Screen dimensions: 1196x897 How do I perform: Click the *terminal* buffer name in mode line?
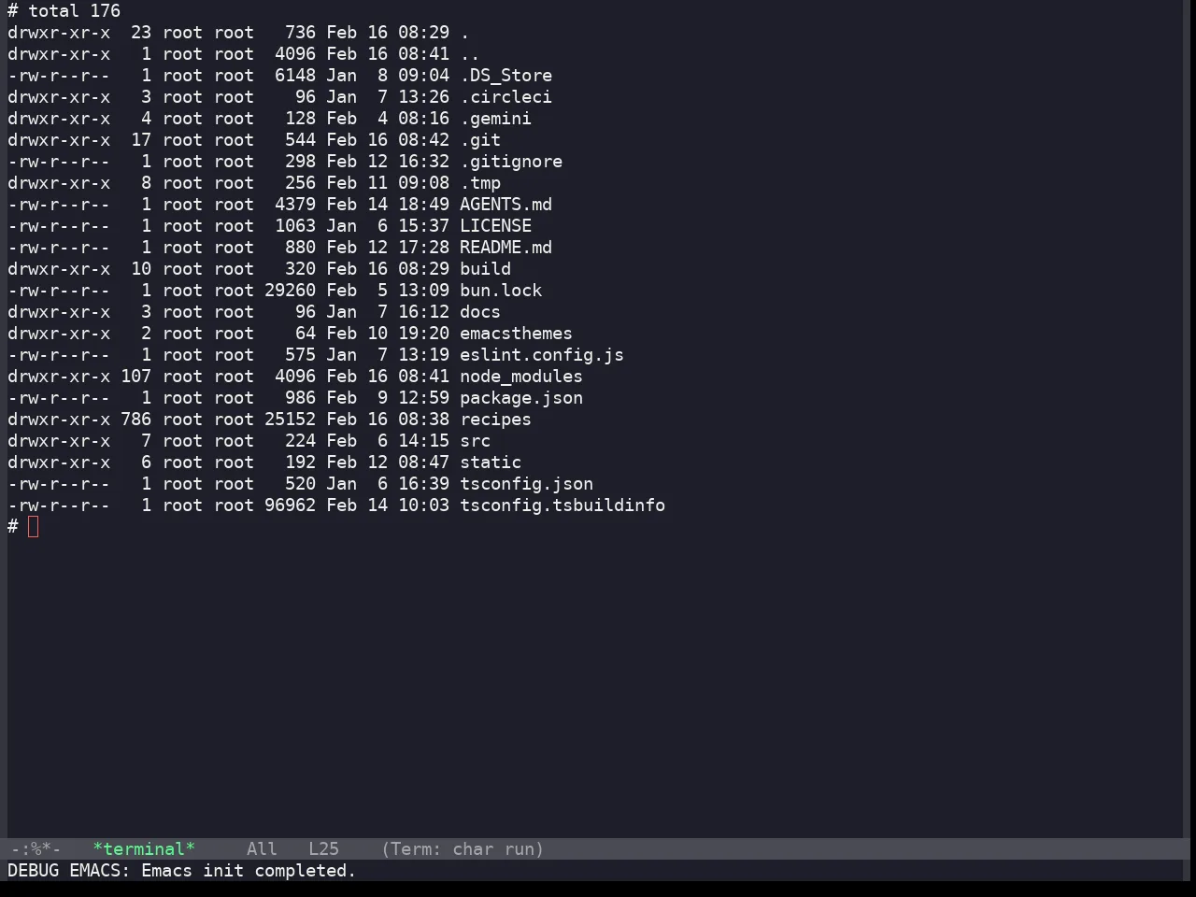(x=144, y=849)
